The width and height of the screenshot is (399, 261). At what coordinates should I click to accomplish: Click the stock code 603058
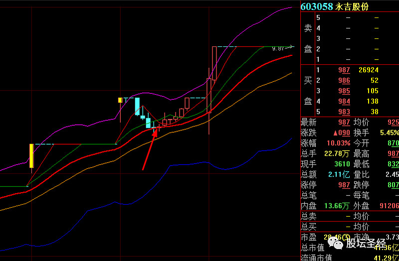coord(317,6)
